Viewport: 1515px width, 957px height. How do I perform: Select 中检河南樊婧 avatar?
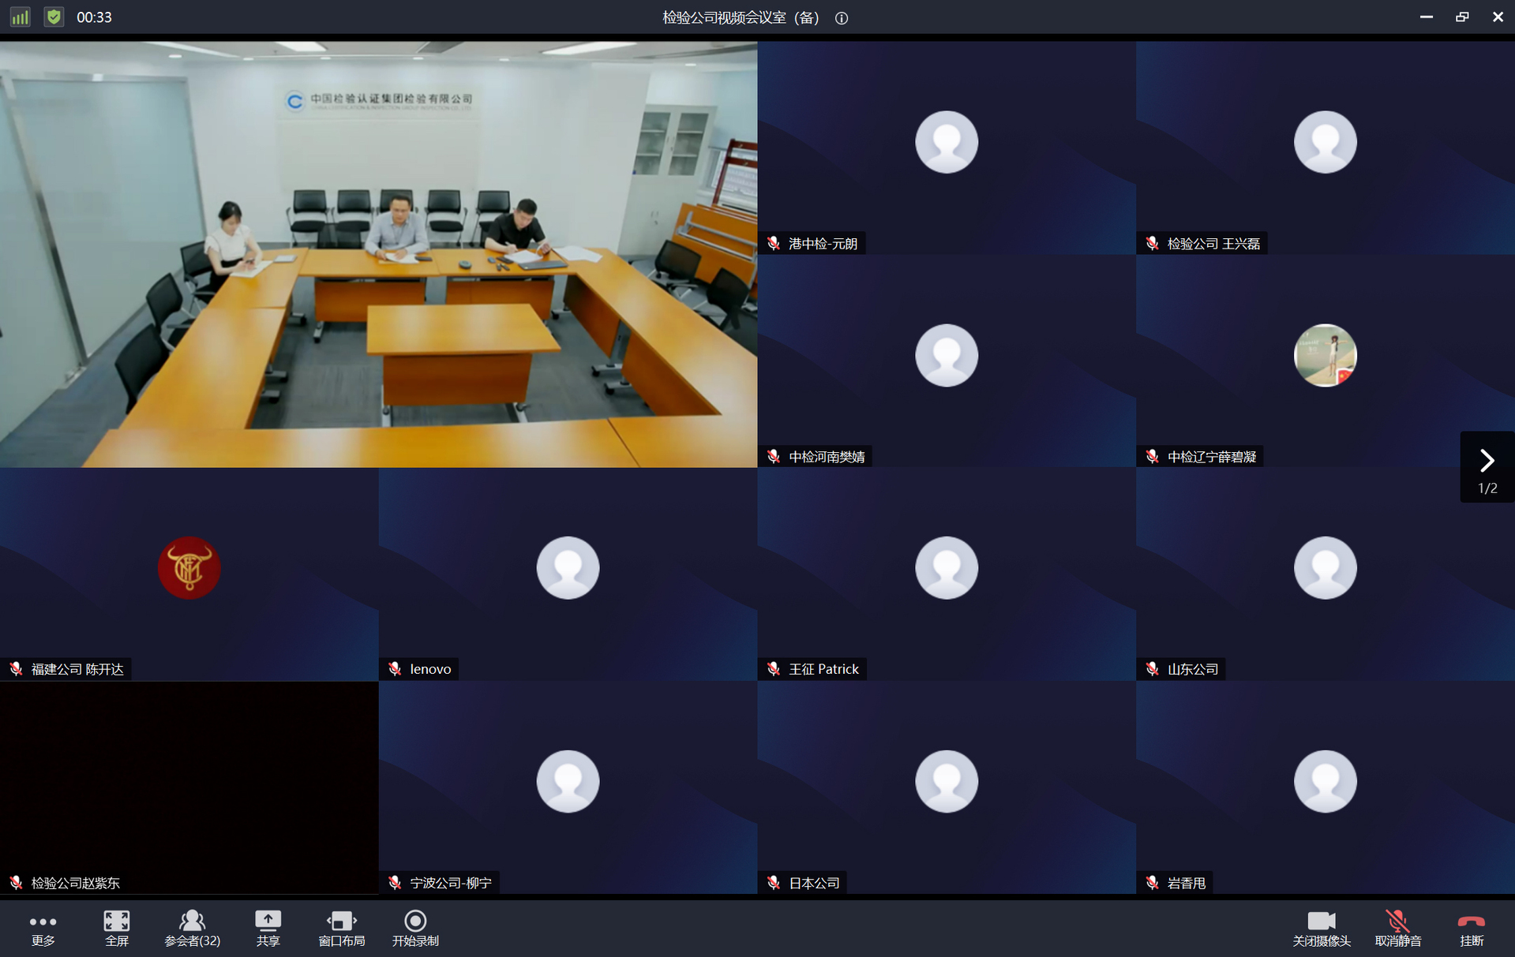tap(947, 355)
